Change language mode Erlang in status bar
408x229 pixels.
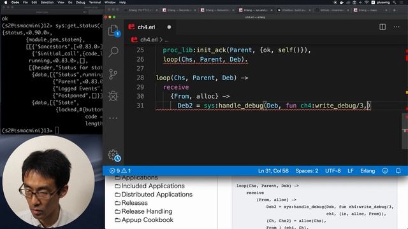pyautogui.click(x=367, y=170)
